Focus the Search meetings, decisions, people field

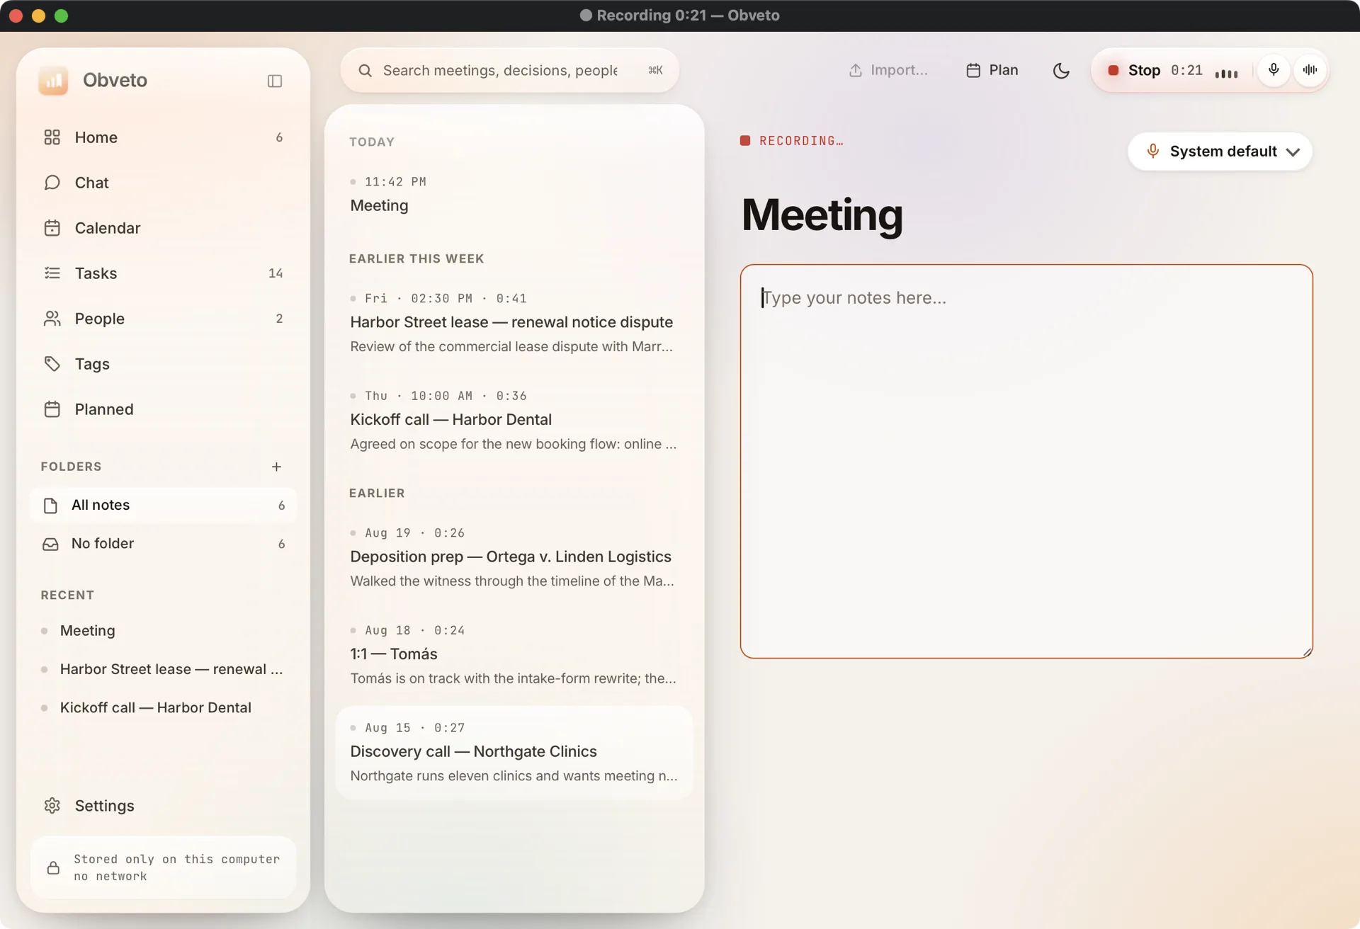(x=509, y=71)
